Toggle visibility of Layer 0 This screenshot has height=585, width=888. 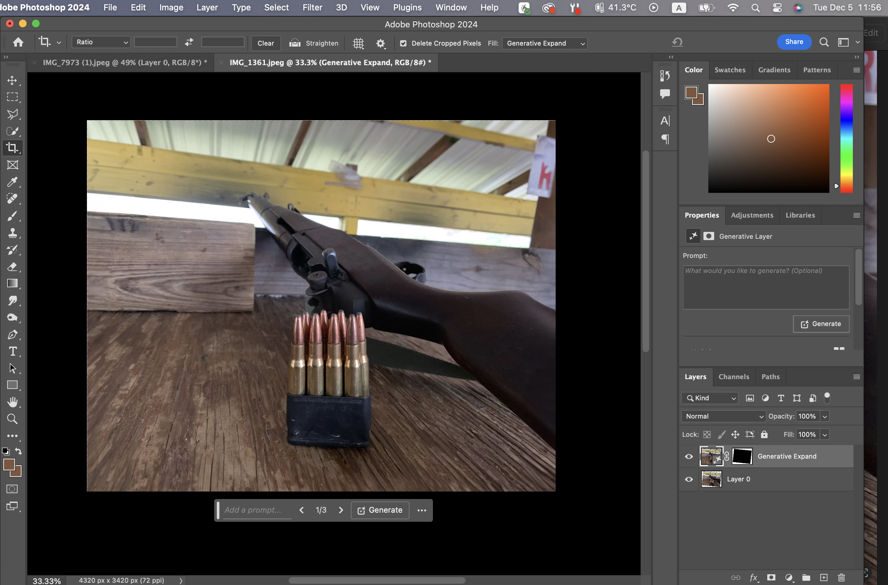[x=689, y=479]
